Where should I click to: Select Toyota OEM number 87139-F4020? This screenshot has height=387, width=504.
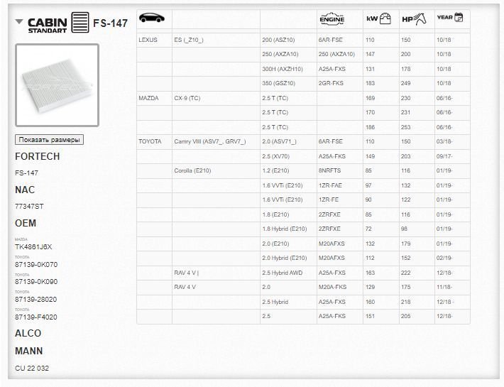coord(36,317)
